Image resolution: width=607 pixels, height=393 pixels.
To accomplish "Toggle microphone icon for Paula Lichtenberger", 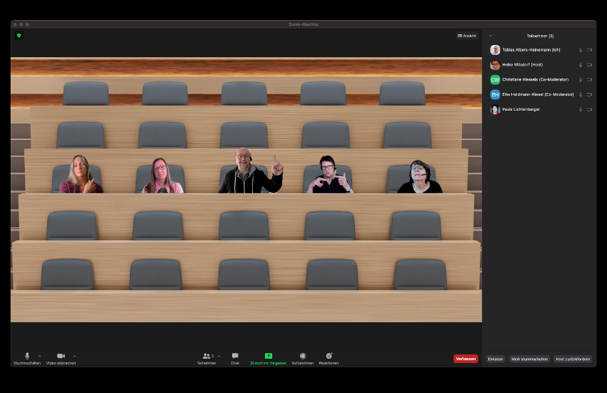I will click(581, 109).
